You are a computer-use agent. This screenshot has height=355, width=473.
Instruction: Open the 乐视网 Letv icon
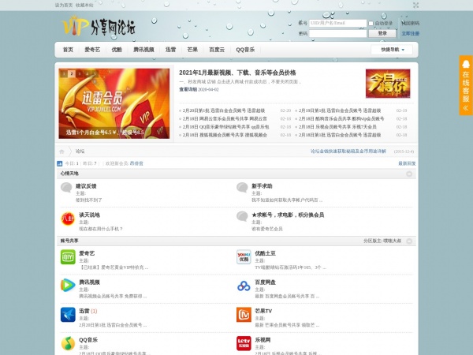[x=244, y=343]
